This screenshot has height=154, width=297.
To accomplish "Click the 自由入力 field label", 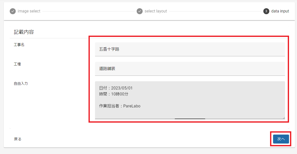I will pyautogui.click(x=21, y=83).
